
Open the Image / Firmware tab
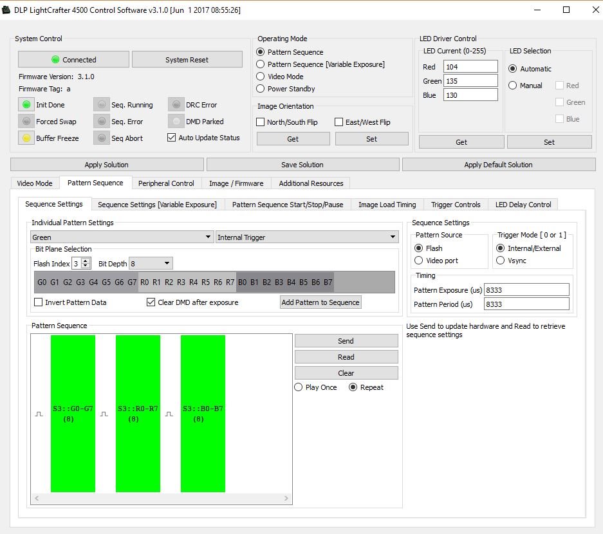tap(236, 183)
